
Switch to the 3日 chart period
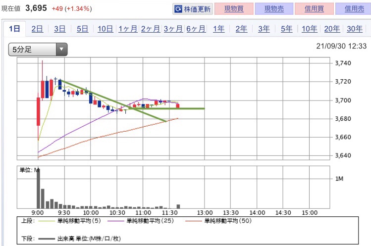59,29
